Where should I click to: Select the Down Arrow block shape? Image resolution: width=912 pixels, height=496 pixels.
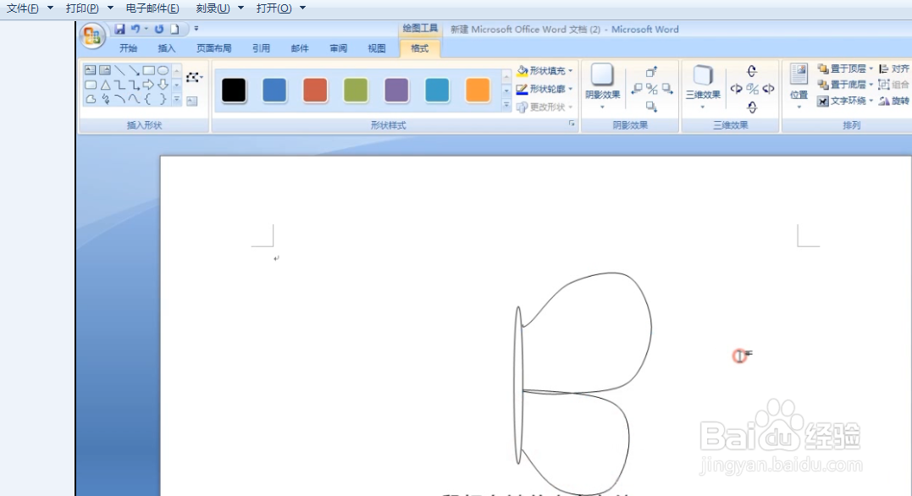click(163, 85)
